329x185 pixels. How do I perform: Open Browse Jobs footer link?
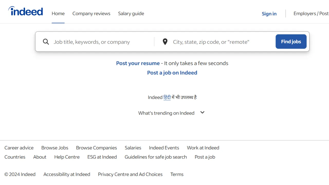tap(55, 148)
